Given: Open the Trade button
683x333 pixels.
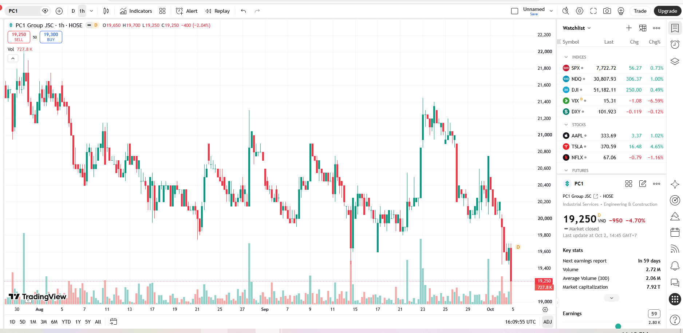Looking at the screenshot, I should [x=640, y=11].
